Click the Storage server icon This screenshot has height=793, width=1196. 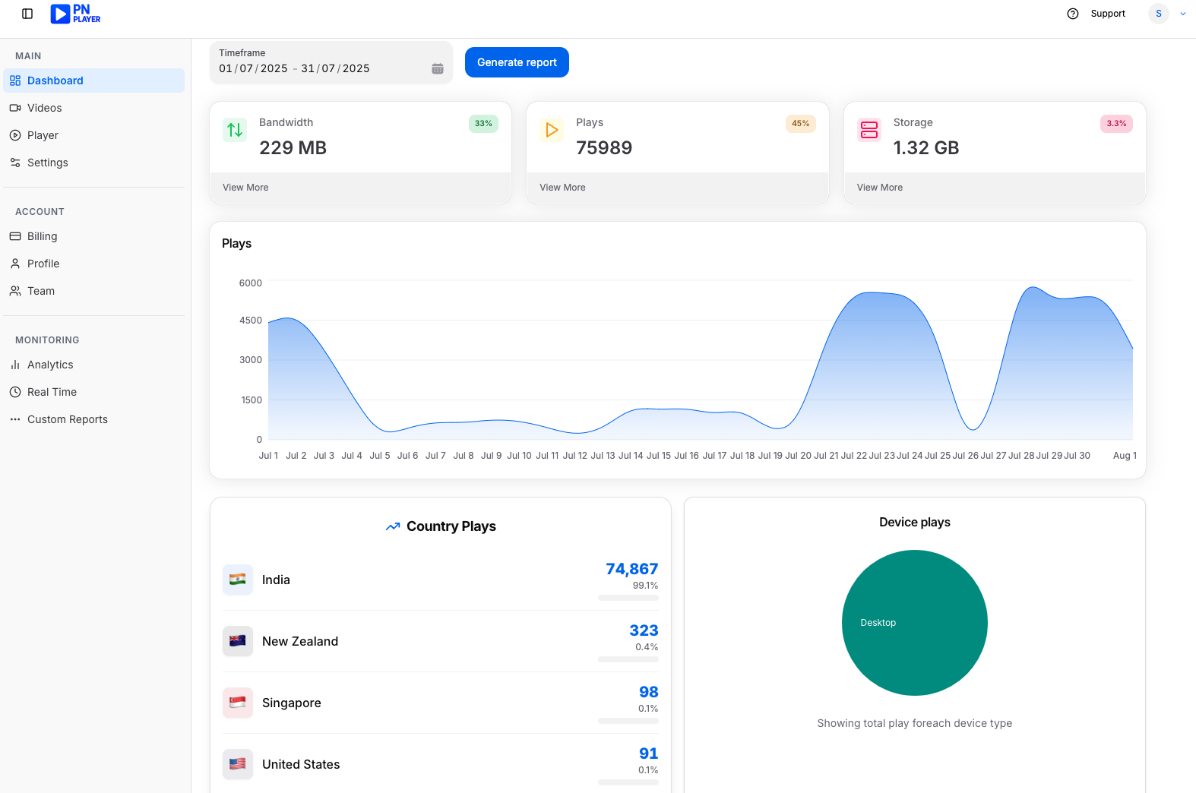click(869, 130)
